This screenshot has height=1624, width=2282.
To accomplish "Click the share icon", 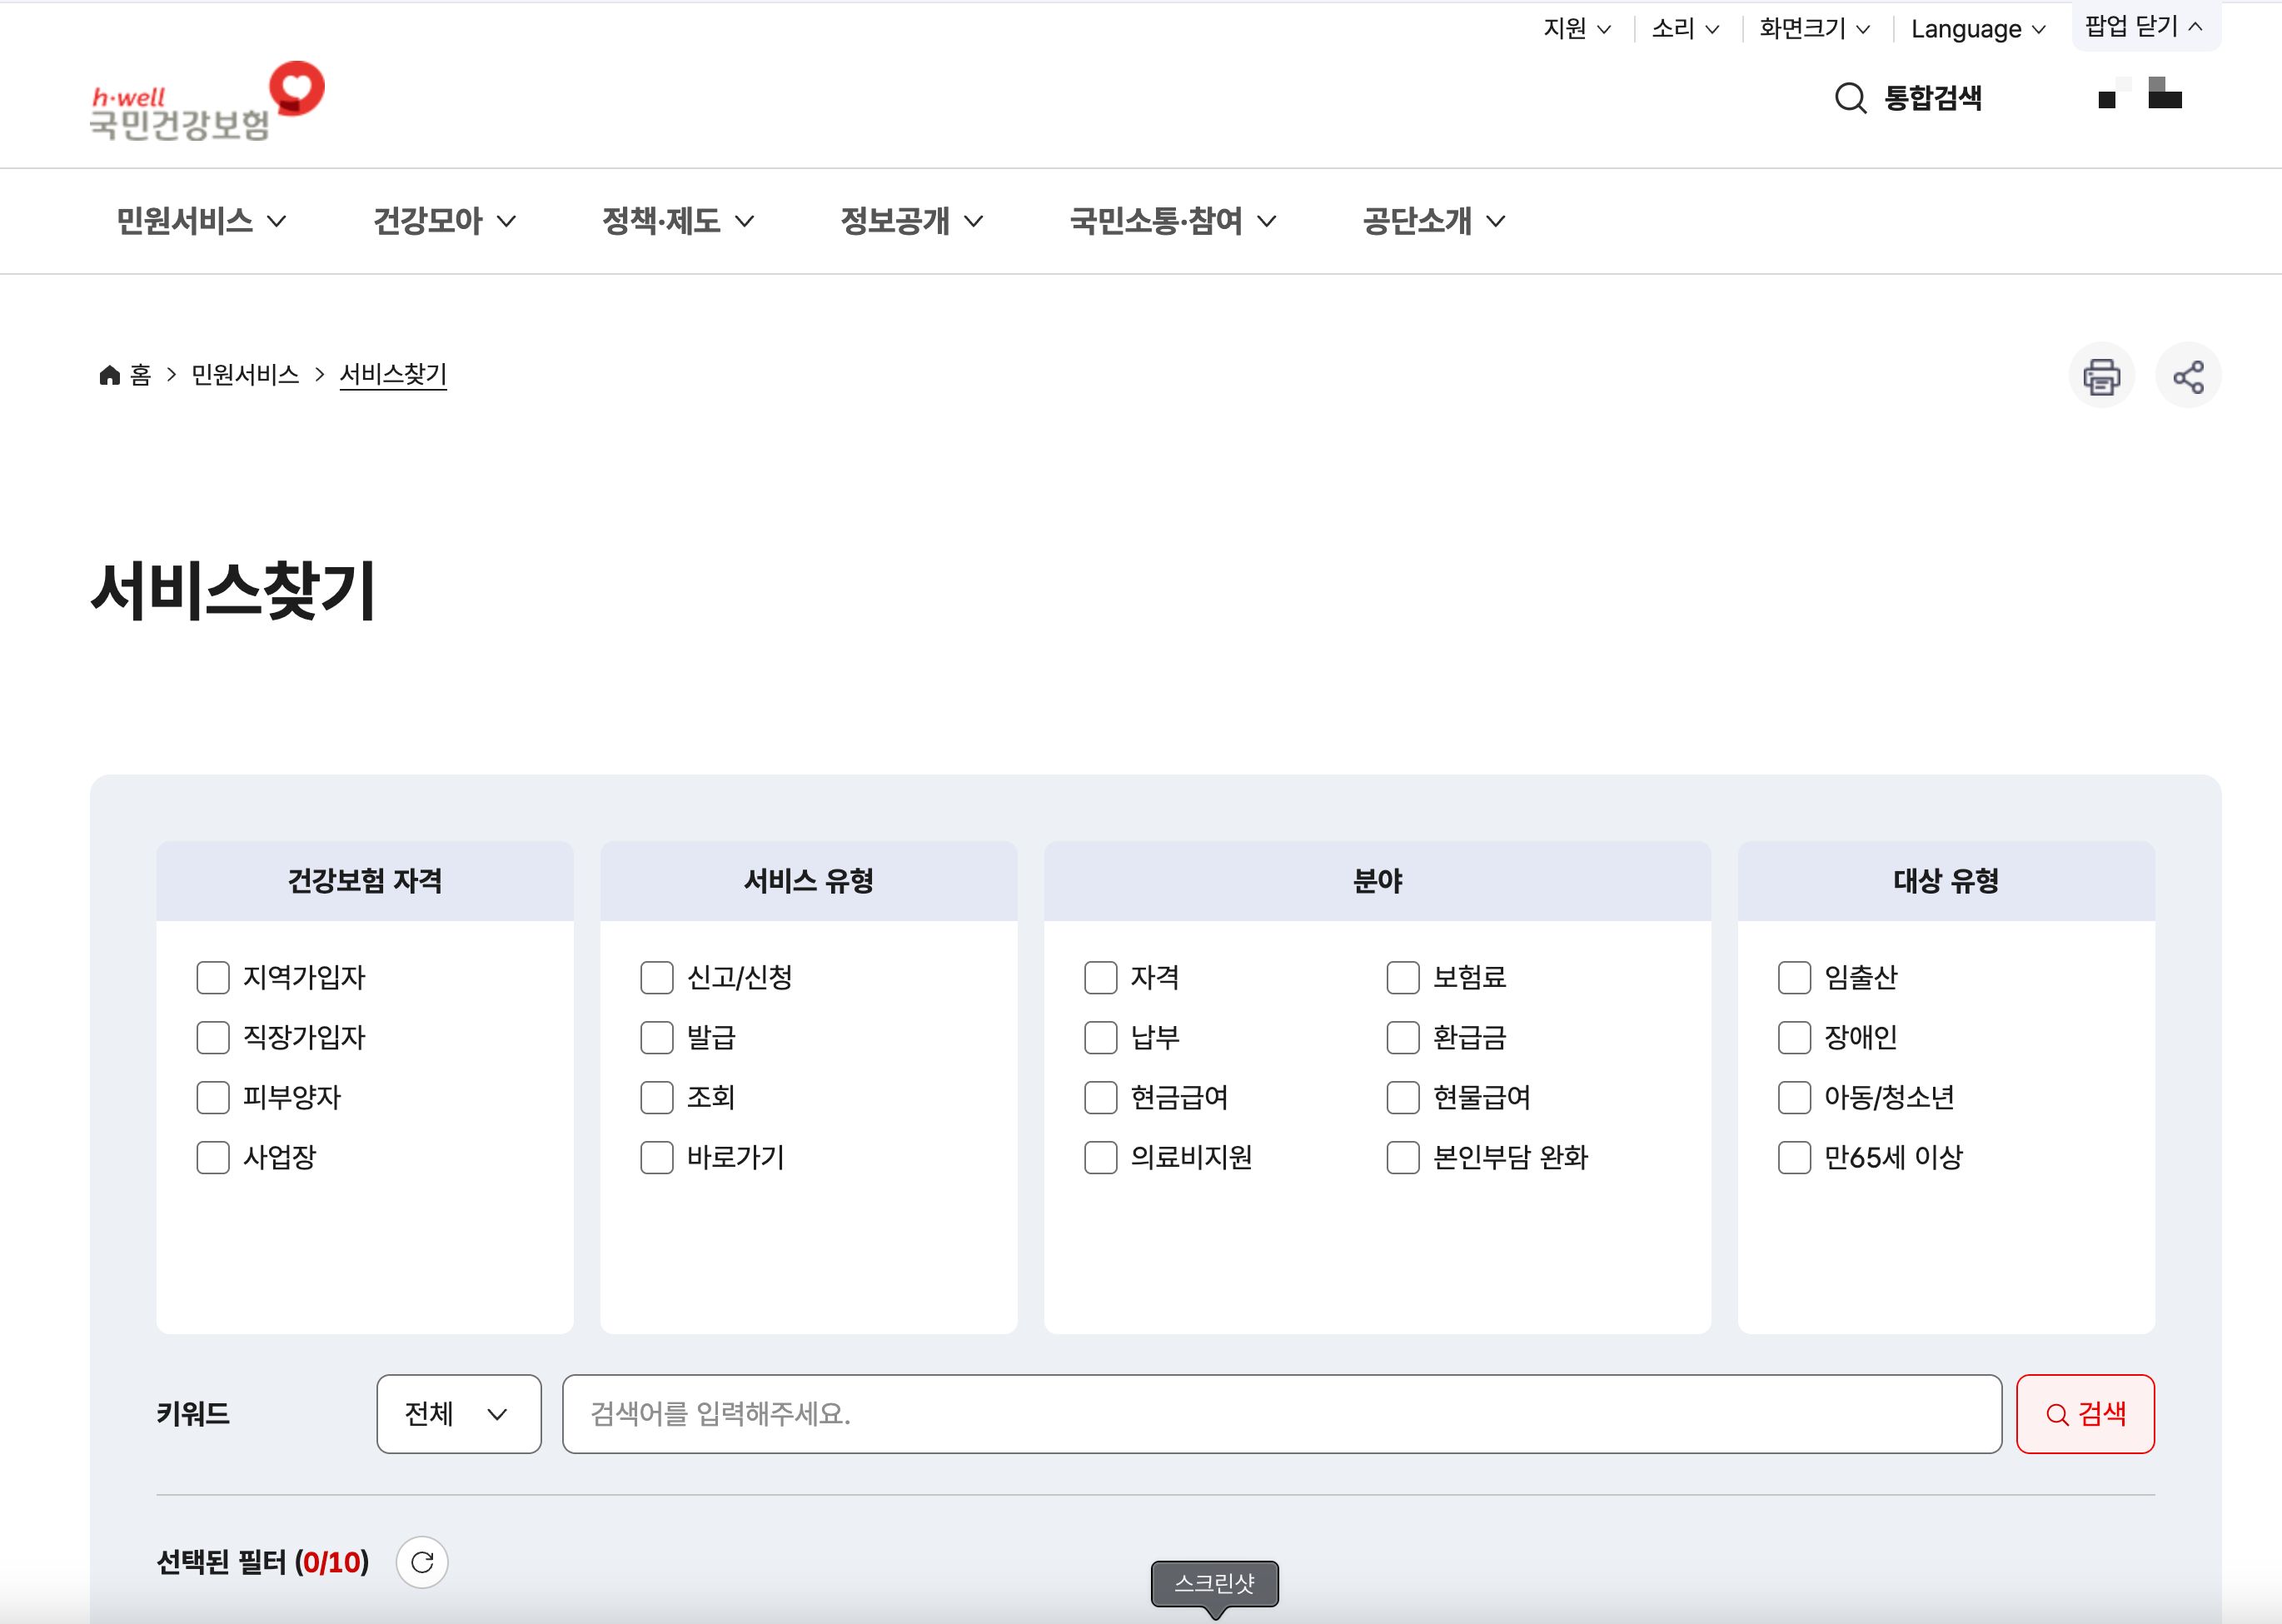I will coord(2187,376).
